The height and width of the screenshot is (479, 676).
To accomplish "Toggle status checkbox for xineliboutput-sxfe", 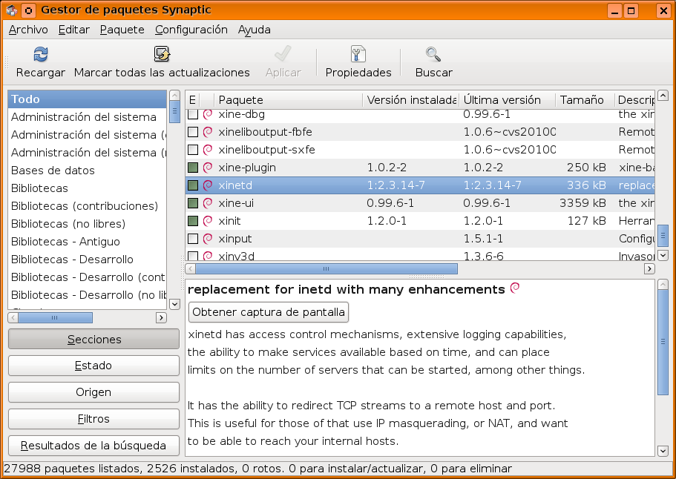I will pos(193,150).
